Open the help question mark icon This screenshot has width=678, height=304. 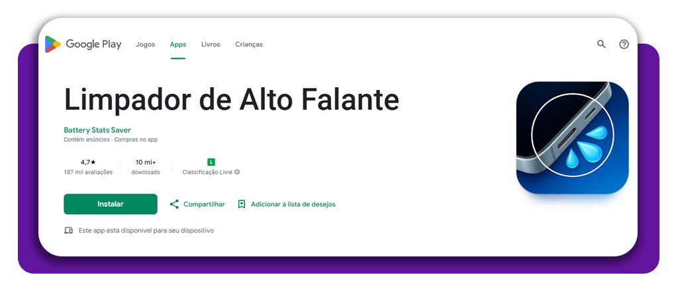click(624, 44)
